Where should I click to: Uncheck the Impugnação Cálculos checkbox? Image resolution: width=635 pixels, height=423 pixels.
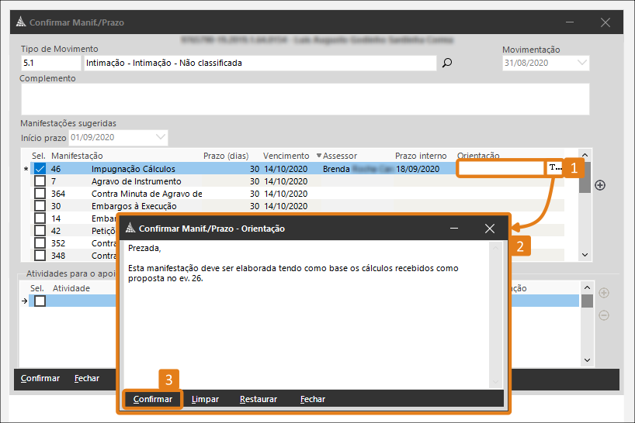40,169
